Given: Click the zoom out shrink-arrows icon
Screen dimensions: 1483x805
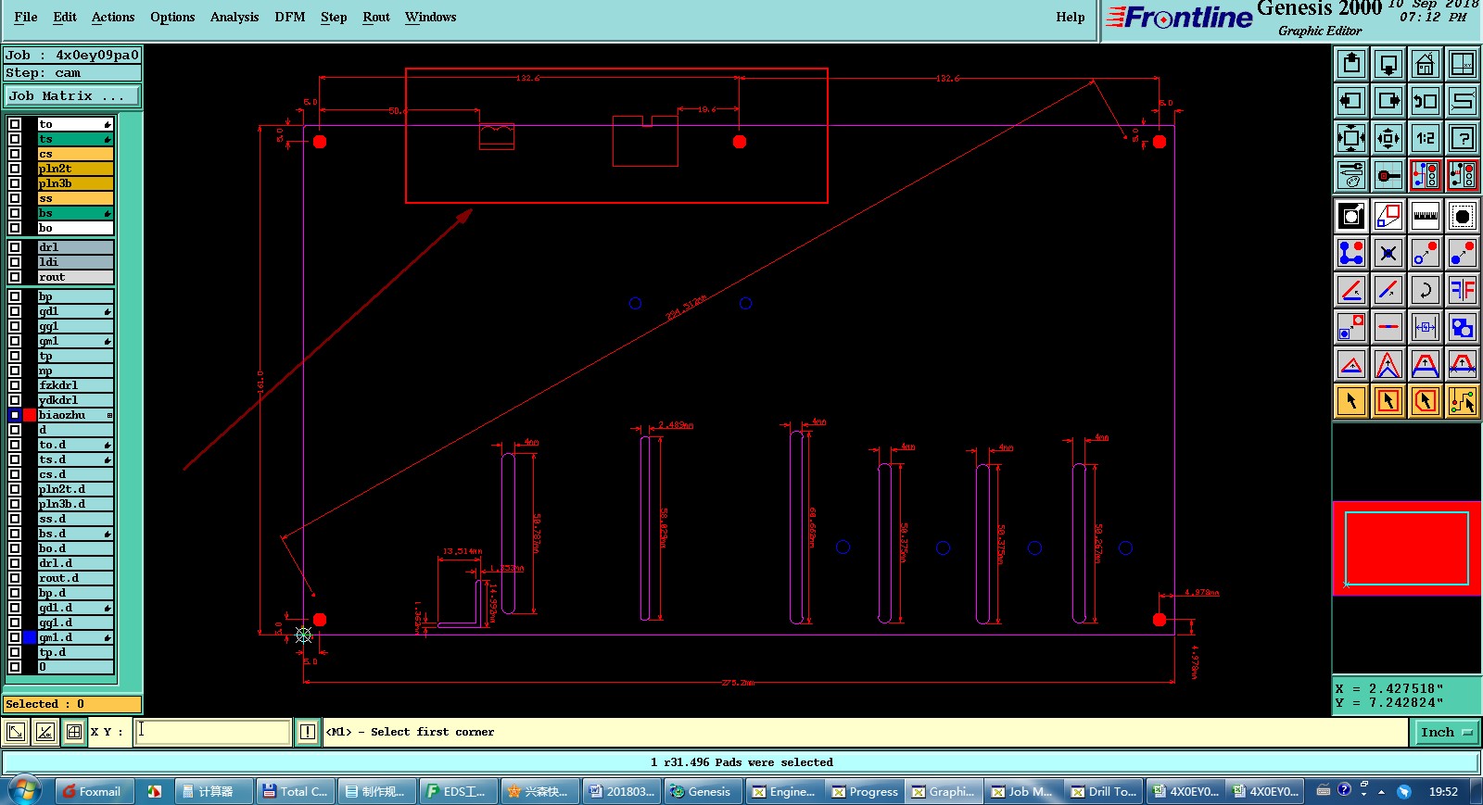Looking at the screenshot, I should [x=1388, y=138].
